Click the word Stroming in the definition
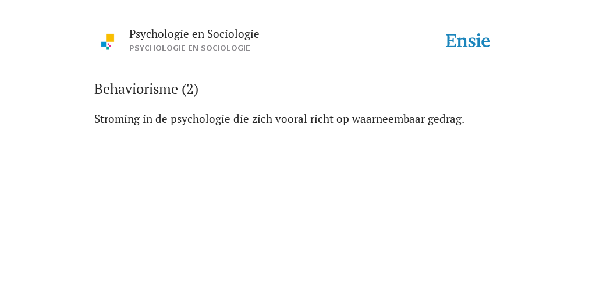 117,119
